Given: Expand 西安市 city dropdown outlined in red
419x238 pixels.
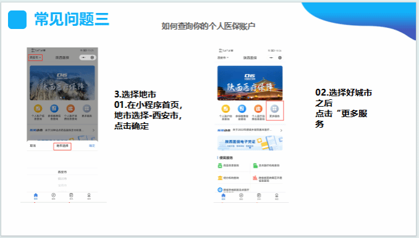Looking at the screenshot, I should point(35,57).
